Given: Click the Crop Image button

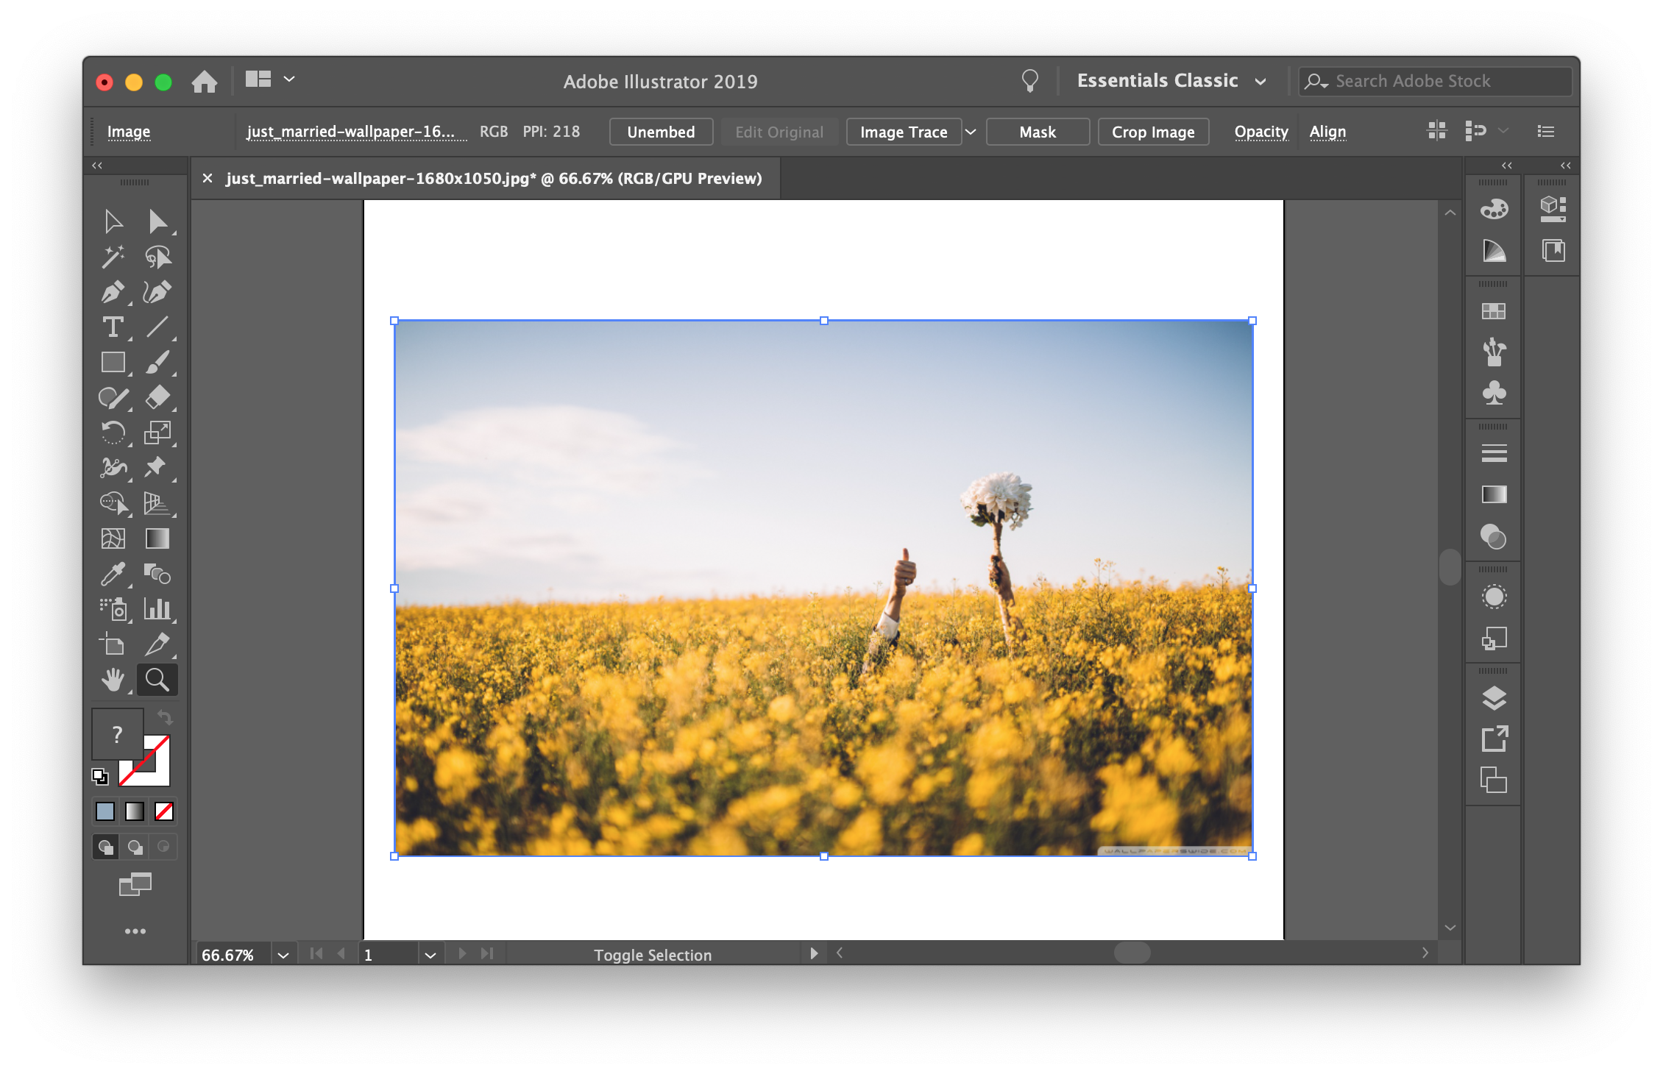Looking at the screenshot, I should point(1152,132).
